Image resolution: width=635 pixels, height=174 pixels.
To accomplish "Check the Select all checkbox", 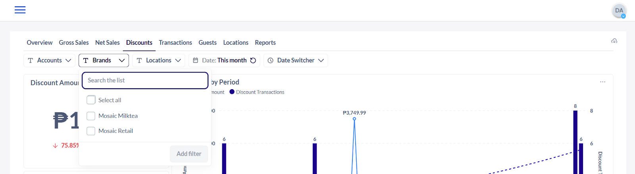I will click(x=91, y=100).
